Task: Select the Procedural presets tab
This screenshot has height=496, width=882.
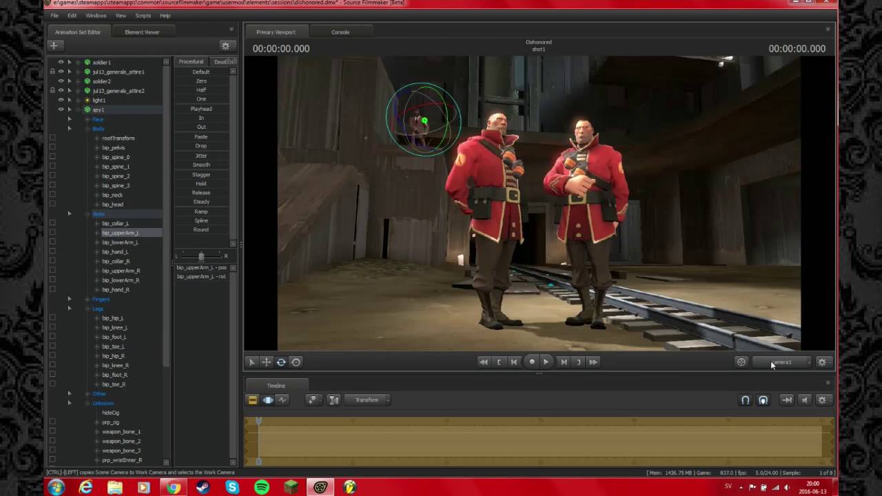Action: pyautogui.click(x=191, y=62)
